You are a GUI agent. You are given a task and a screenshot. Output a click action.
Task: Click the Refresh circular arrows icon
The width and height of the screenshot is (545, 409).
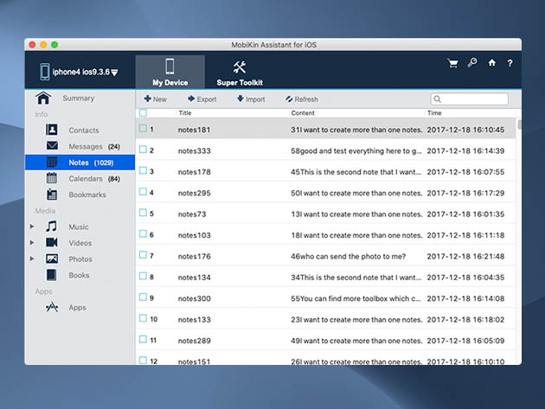click(289, 99)
